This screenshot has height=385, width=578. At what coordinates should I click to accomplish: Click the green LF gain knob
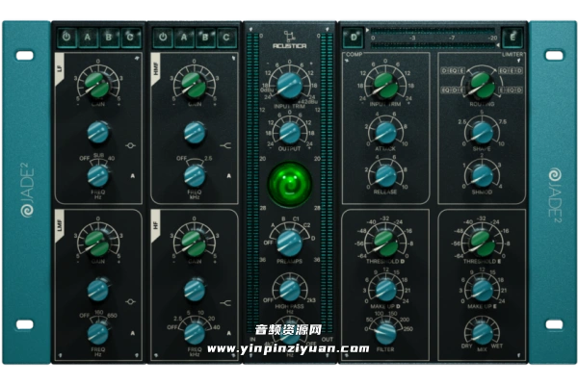click(x=97, y=86)
